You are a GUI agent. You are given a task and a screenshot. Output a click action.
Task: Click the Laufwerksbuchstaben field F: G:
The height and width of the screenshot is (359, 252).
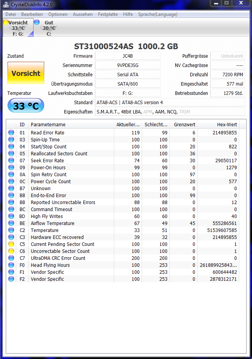tap(127, 93)
